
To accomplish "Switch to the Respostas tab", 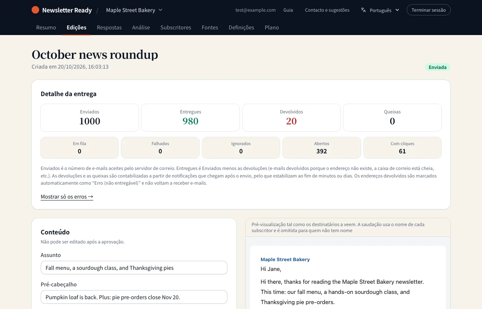I will click(x=109, y=28).
